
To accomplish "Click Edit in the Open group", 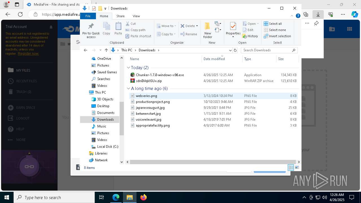I will point(248,30).
